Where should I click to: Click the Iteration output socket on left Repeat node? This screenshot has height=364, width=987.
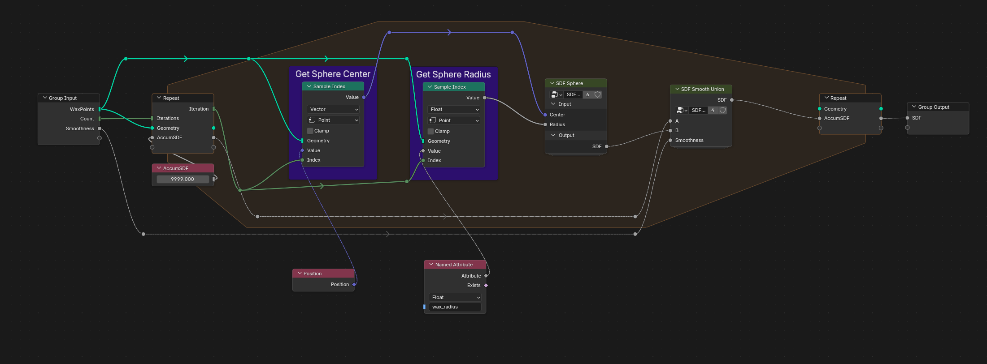213,109
